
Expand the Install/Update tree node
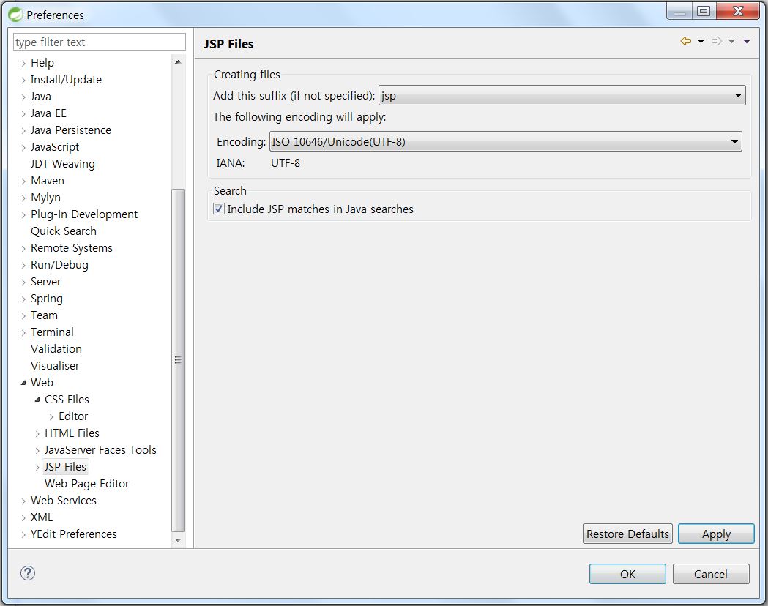click(23, 81)
